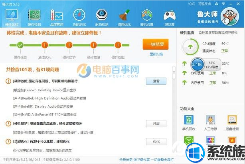Select the 硬件故障 warning step marker
Image resolution: width=245 pixels, height=164 pixels.
pyautogui.click(x=93, y=45)
